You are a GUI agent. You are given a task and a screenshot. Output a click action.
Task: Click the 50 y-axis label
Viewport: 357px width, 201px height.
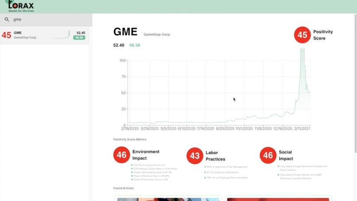[x=124, y=93]
